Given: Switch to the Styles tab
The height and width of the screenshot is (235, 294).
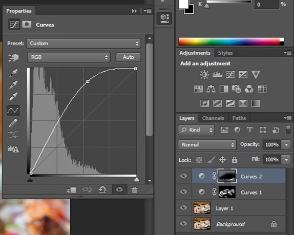Looking at the screenshot, I should tap(225, 53).
